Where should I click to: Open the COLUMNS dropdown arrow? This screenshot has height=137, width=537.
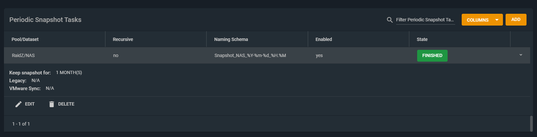pos(497,20)
